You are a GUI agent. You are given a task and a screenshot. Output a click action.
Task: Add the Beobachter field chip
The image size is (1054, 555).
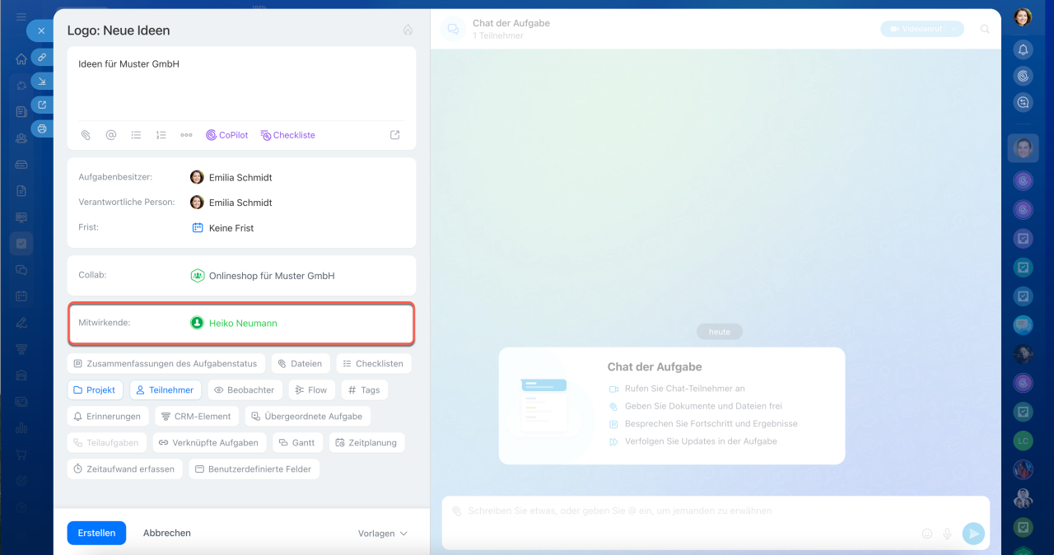point(245,389)
